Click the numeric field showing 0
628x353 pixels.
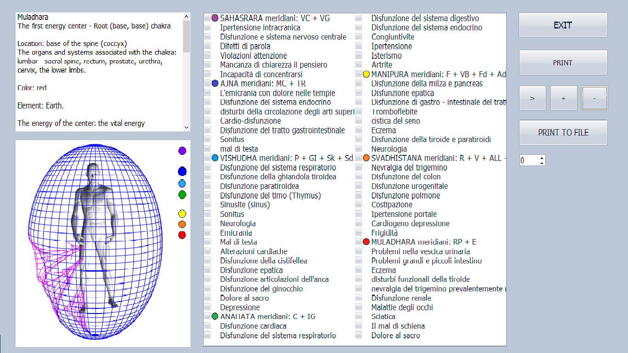click(x=529, y=160)
